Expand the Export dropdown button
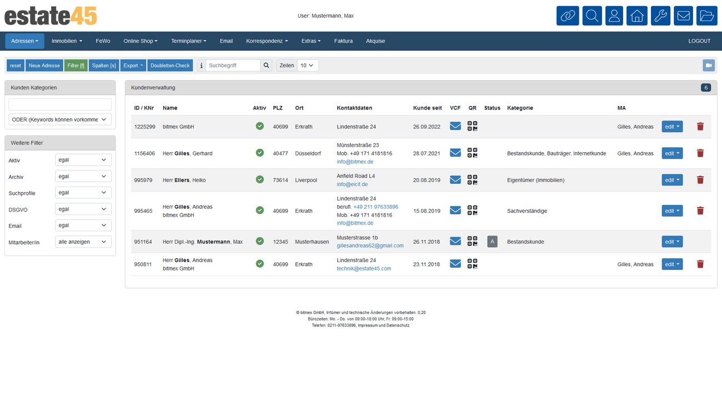 133,66
